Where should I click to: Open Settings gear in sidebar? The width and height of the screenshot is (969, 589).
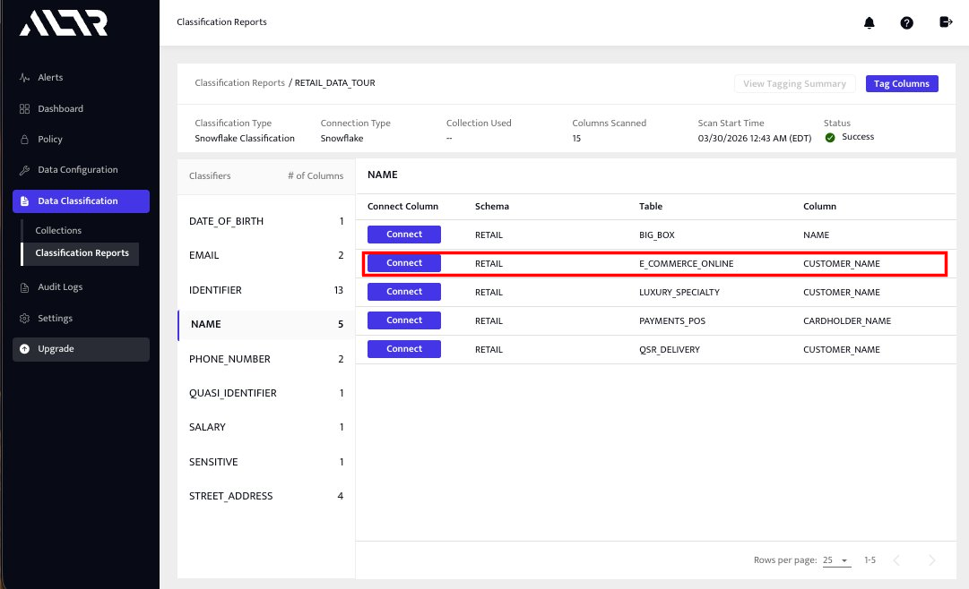tap(25, 319)
